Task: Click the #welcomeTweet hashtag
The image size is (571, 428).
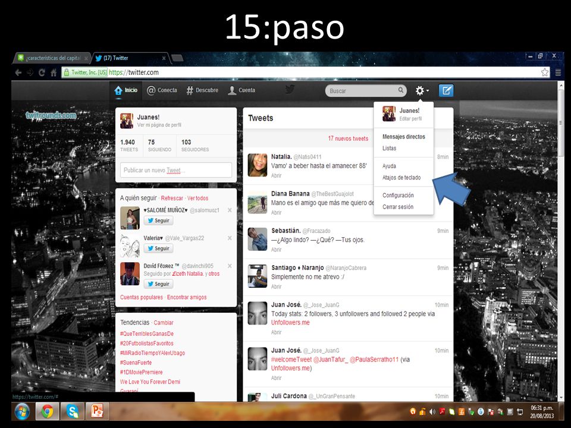Action: [x=291, y=360]
